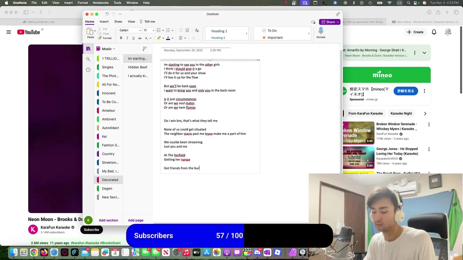Start Dictate with the microphone icon
This screenshot has height=260, width=463.
[321, 31]
